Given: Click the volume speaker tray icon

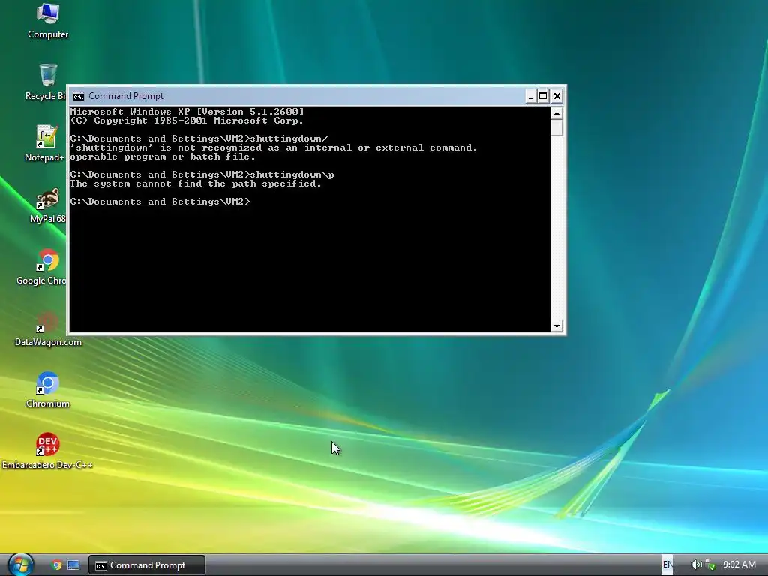Looking at the screenshot, I should click(695, 565).
